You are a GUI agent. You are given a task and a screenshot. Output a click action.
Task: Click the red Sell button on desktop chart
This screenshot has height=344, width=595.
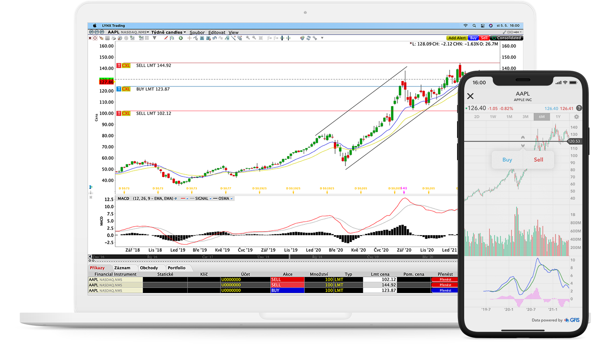(x=484, y=38)
